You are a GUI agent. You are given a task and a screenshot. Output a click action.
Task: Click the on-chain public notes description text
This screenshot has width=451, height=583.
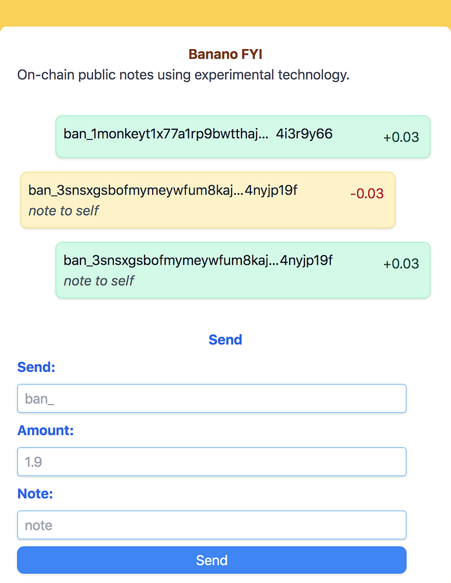pos(184,75)
